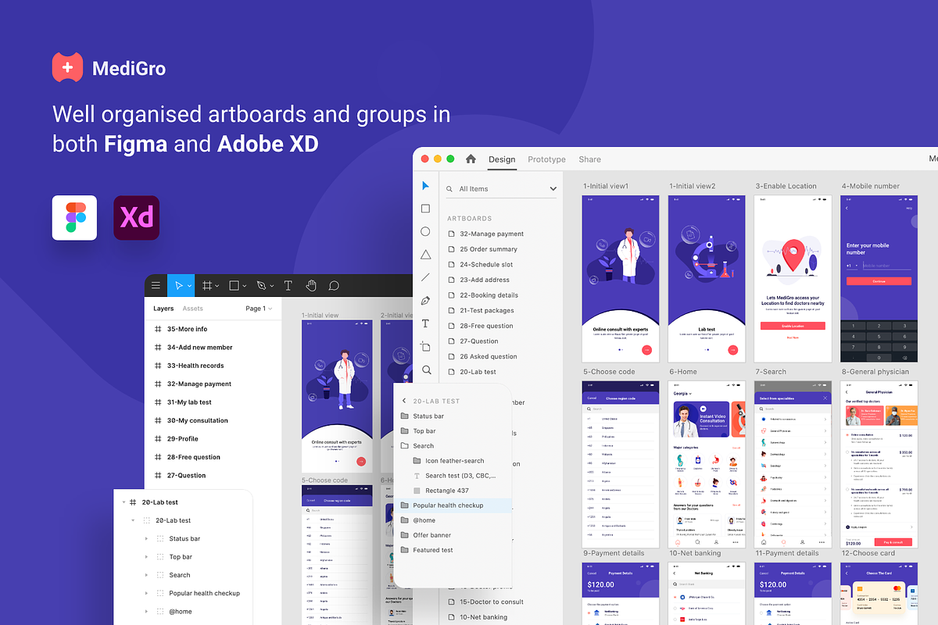Select 35-More info frame in Figma layers
This screenshot has height=625, width=938.
187,329
